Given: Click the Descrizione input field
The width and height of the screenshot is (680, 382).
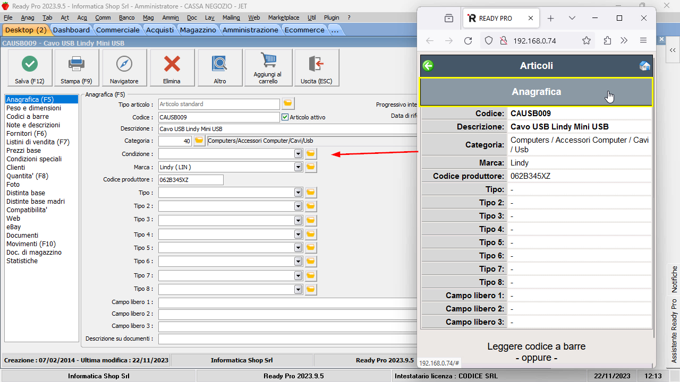Looking at the screenshot, I should pos(287,129).
